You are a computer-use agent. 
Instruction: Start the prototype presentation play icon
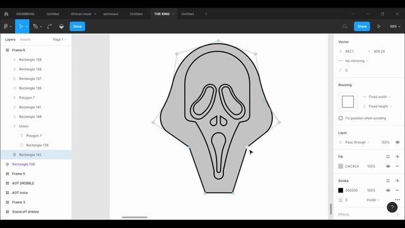coord(378,27)
